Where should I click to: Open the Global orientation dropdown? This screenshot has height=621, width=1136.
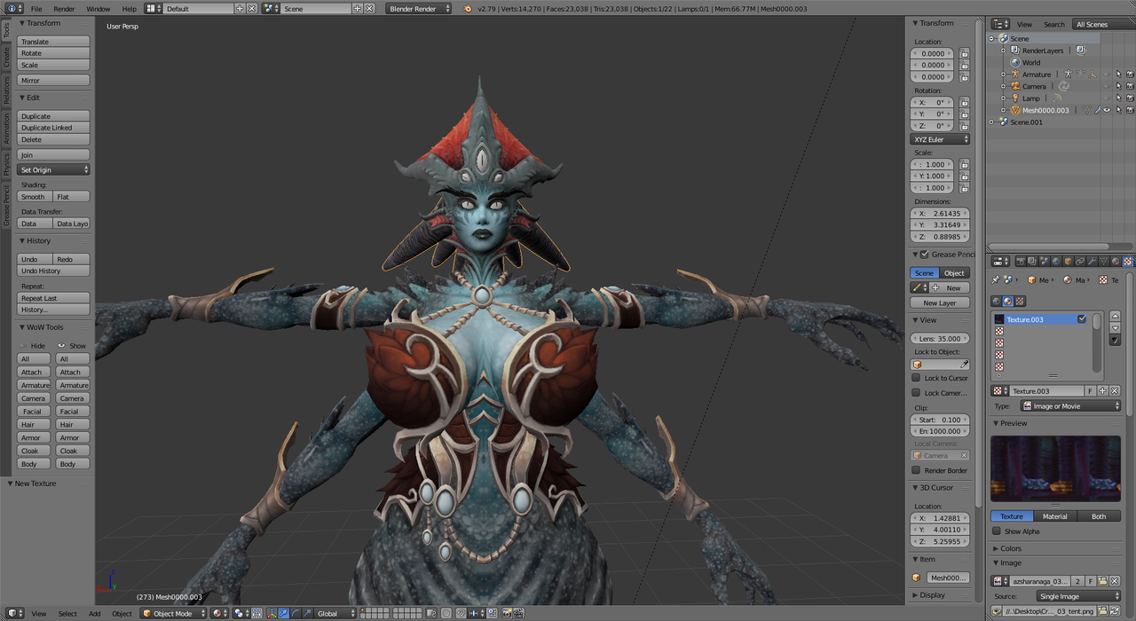335,613
